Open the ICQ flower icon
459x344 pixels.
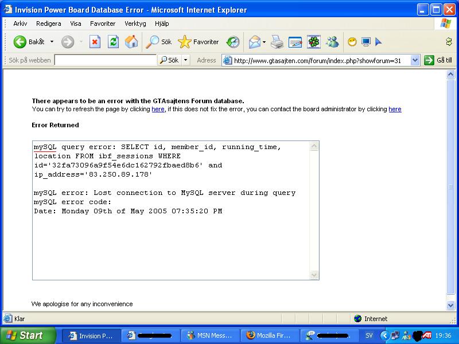coord(314,42)
